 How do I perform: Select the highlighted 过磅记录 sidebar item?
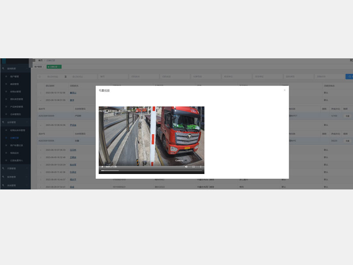(x=15, y=138)
